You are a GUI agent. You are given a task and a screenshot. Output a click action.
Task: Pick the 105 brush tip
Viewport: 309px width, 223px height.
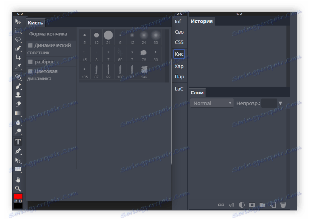point(85,72)
